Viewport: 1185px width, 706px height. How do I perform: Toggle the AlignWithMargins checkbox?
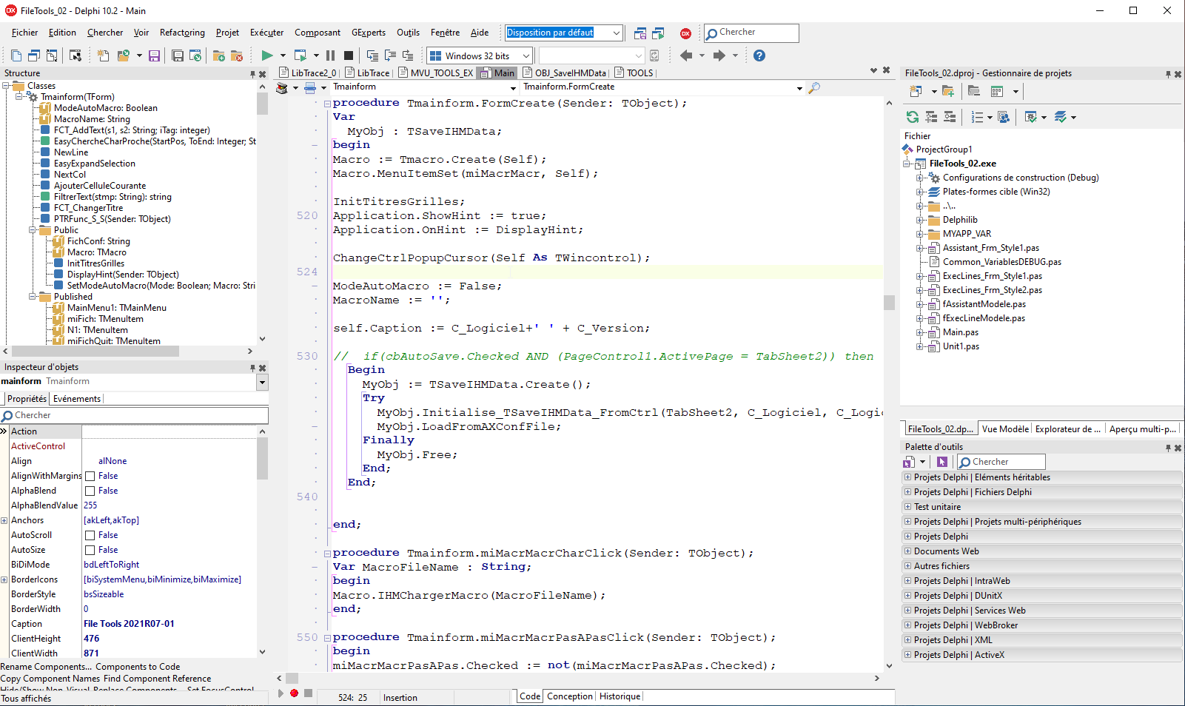point(90,476)
